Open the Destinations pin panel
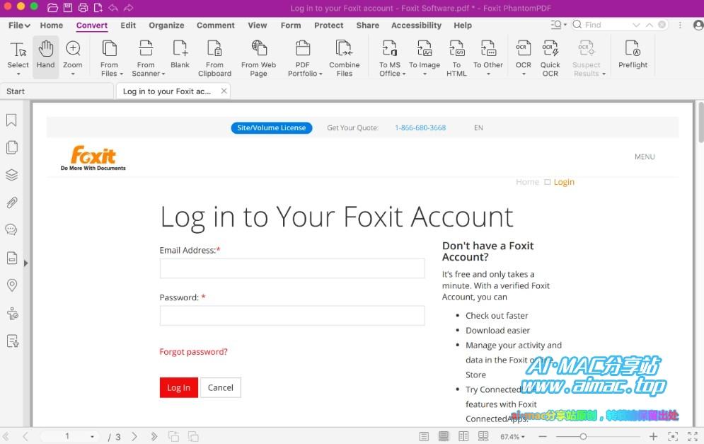 [11, 285]
